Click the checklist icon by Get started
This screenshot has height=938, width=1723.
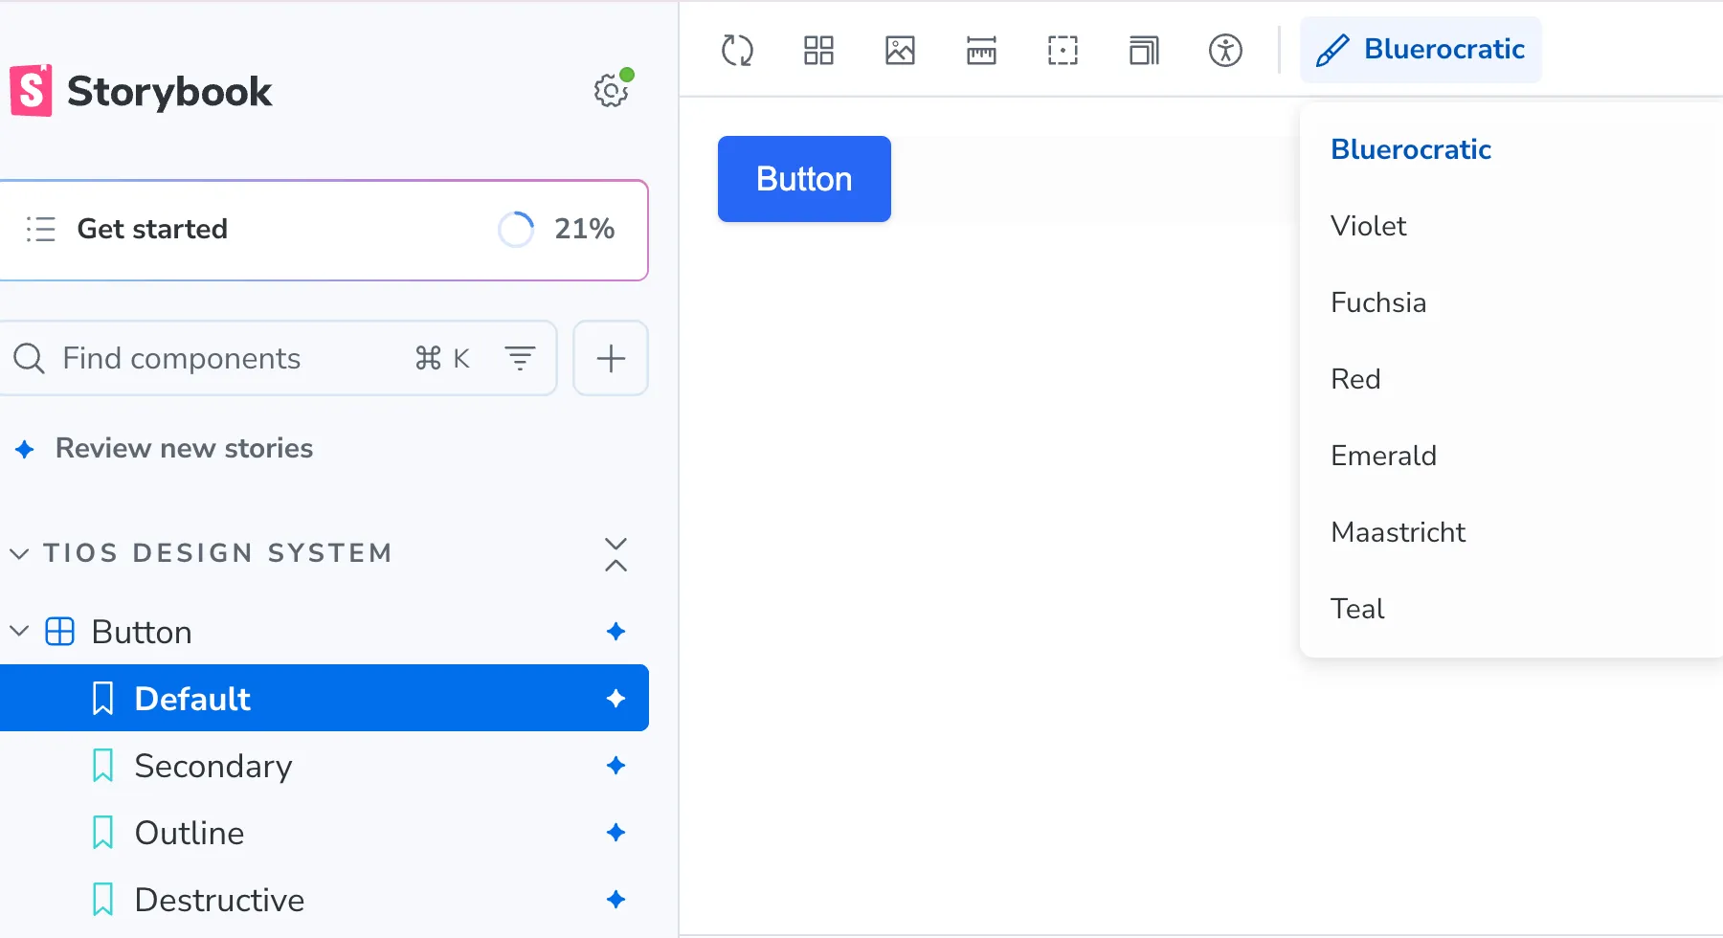point(40,229)
